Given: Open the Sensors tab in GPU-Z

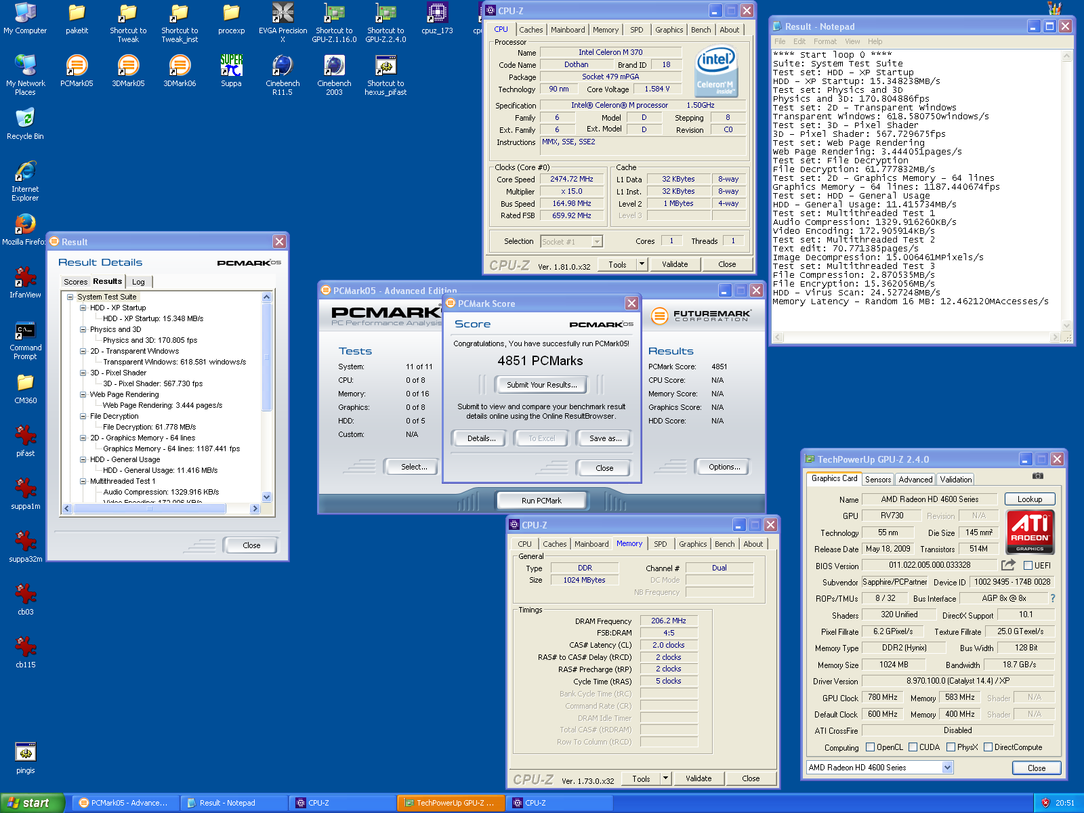Looking at the screenshot, I should click(878, 479).
